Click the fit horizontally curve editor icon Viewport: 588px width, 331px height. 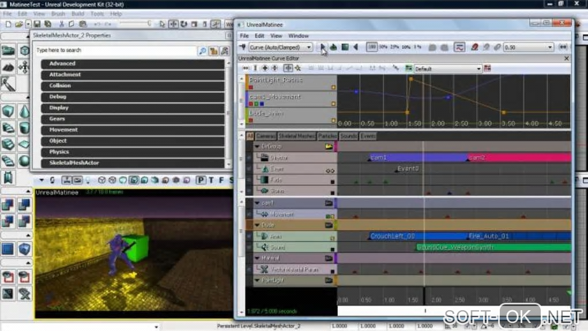246,68
